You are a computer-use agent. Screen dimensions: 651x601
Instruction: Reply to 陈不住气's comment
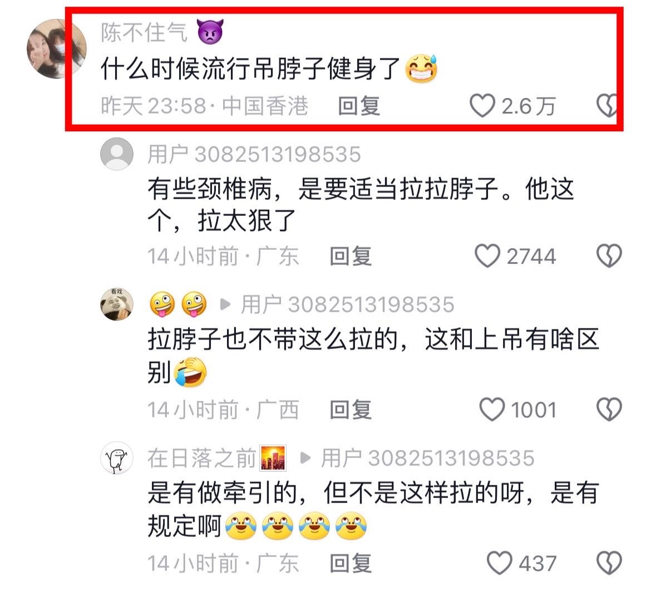pos(359,106)
